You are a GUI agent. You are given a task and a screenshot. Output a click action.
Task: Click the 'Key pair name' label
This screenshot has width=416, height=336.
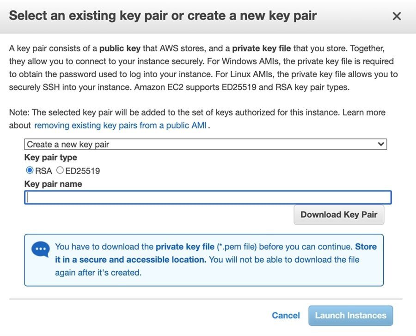[x=53, y=184]
